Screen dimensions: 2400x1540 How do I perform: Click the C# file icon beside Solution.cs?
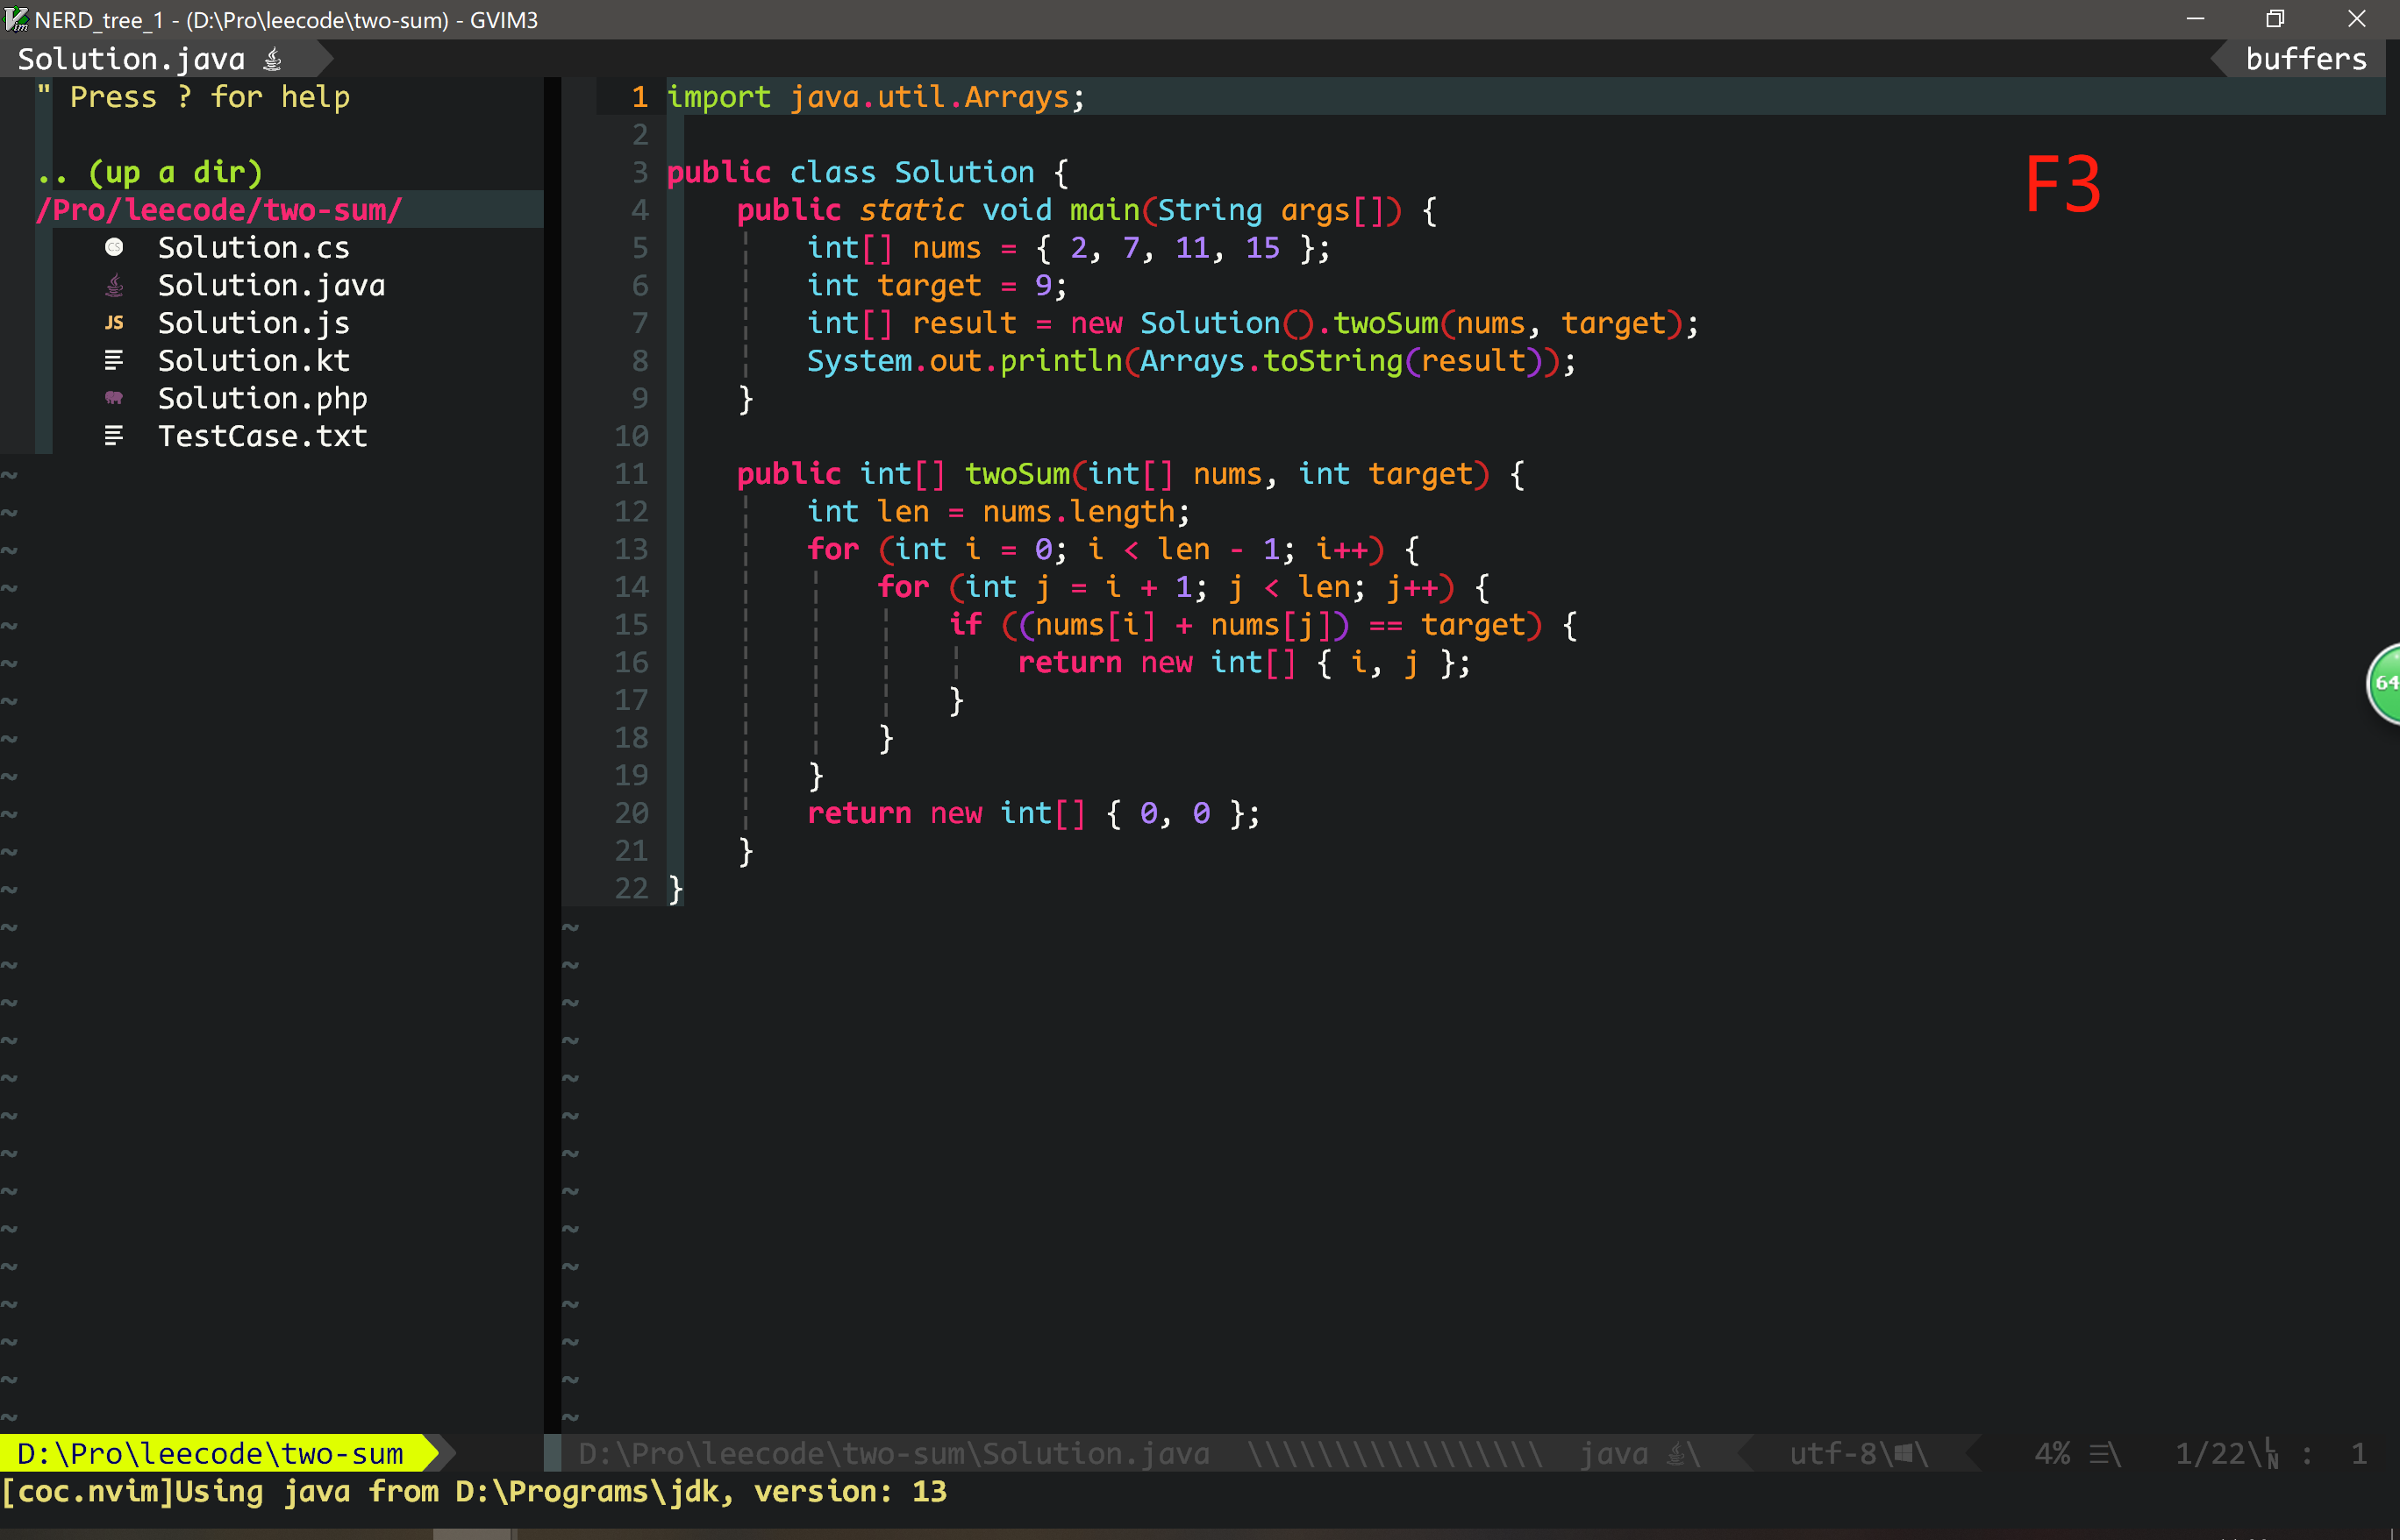coord(114,247)
